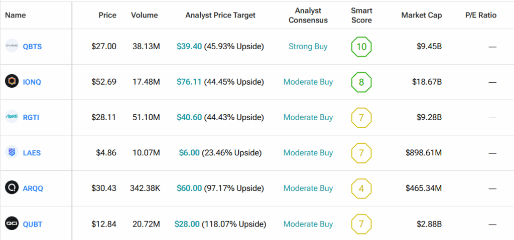
Task: Click the Rigetti RGTI logo icon
Action: point(12,117)
